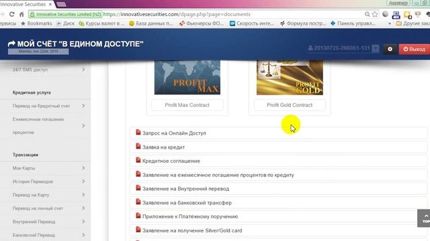Open the new tab button

pos(61,5)
